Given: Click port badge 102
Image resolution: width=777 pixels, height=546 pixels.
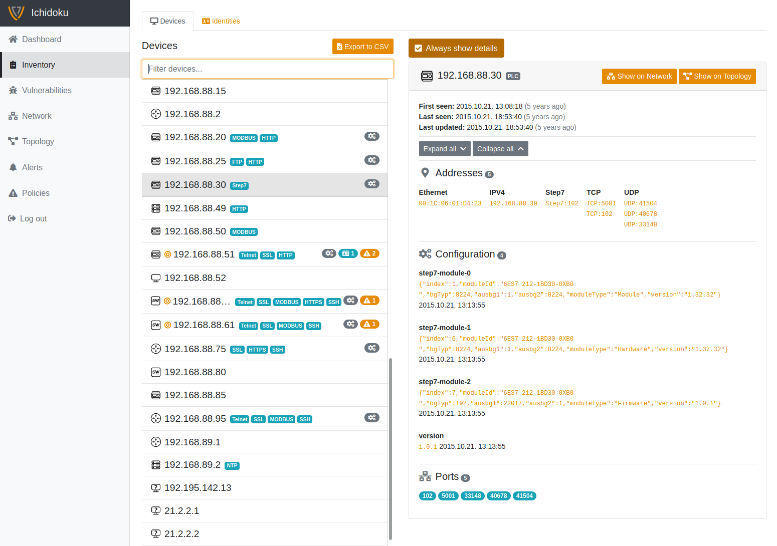Looking at the screenshot, I should (428, 496).
